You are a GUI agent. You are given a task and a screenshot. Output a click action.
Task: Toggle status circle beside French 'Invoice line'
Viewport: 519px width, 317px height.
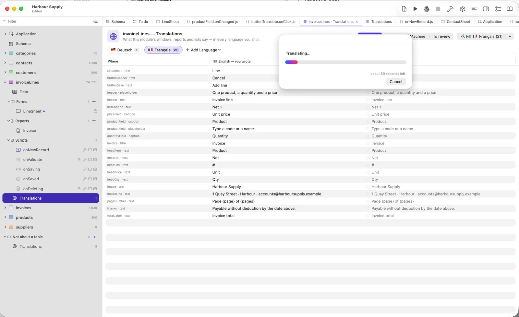coord(368,100)
